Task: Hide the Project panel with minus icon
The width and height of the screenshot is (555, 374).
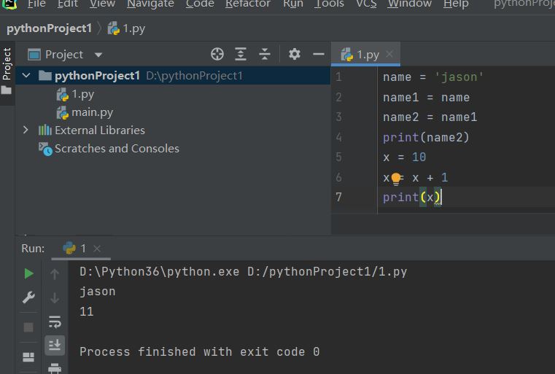Action: point(318,54)
